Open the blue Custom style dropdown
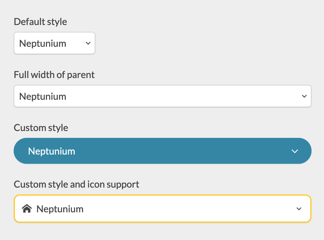This screenshot has width=324, height=240. click(162, 151)
